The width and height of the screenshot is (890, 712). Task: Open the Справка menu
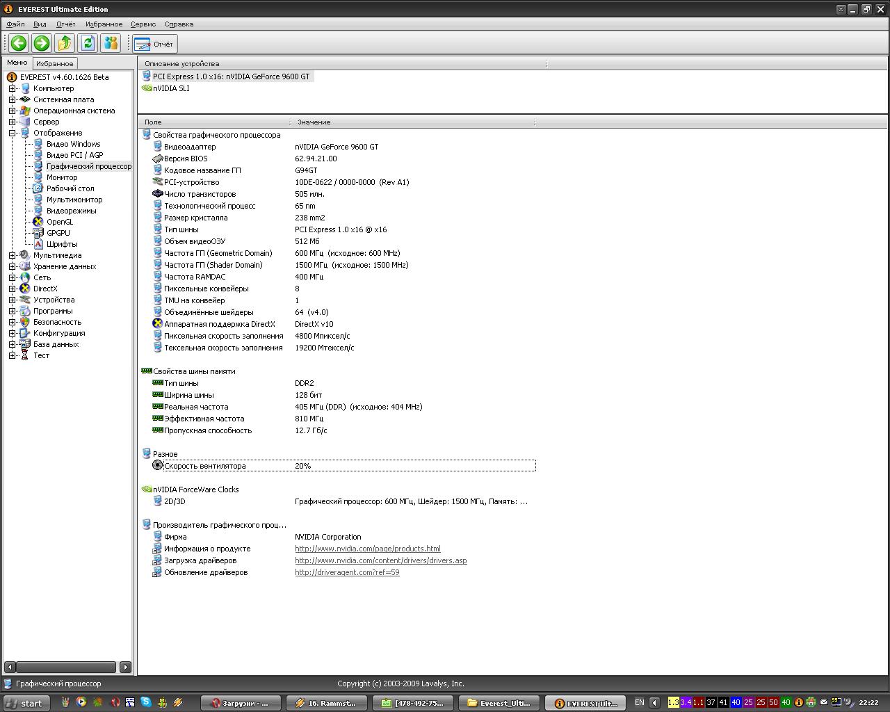tap(179, 24)
